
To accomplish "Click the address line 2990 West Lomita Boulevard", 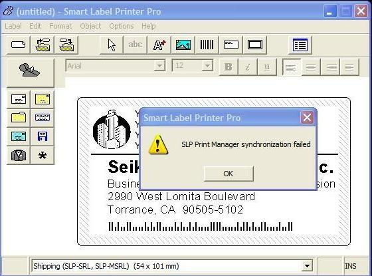I will (x=181, y=196).
